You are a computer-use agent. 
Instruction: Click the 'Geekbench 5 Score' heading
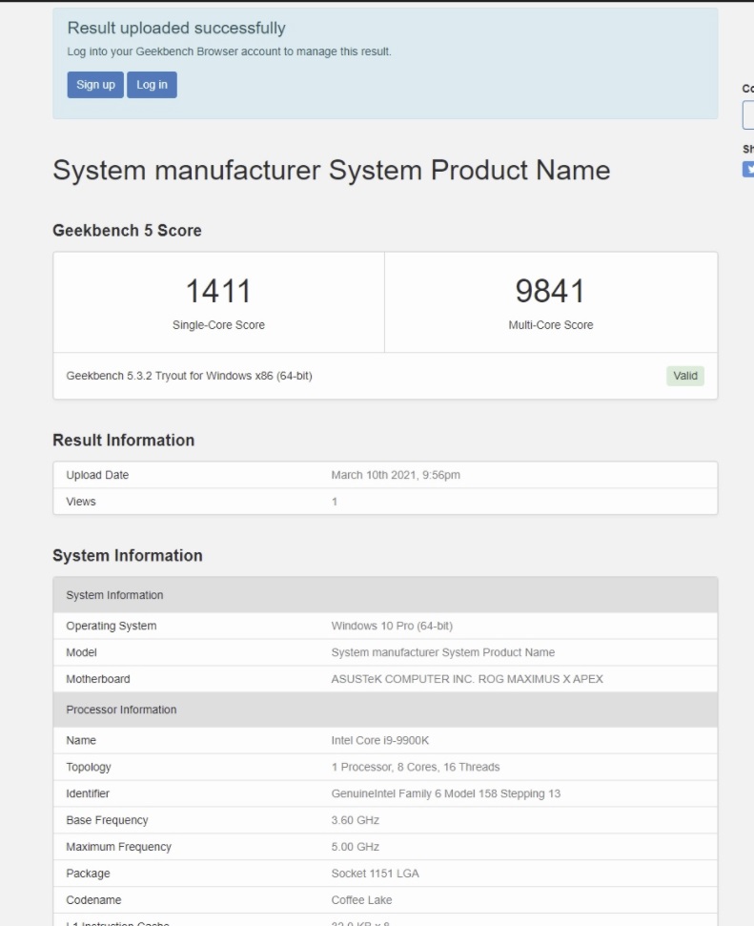[x=127, y=231]
